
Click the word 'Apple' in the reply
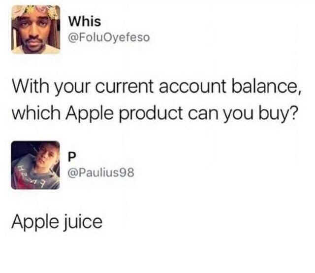pos(35,223)
